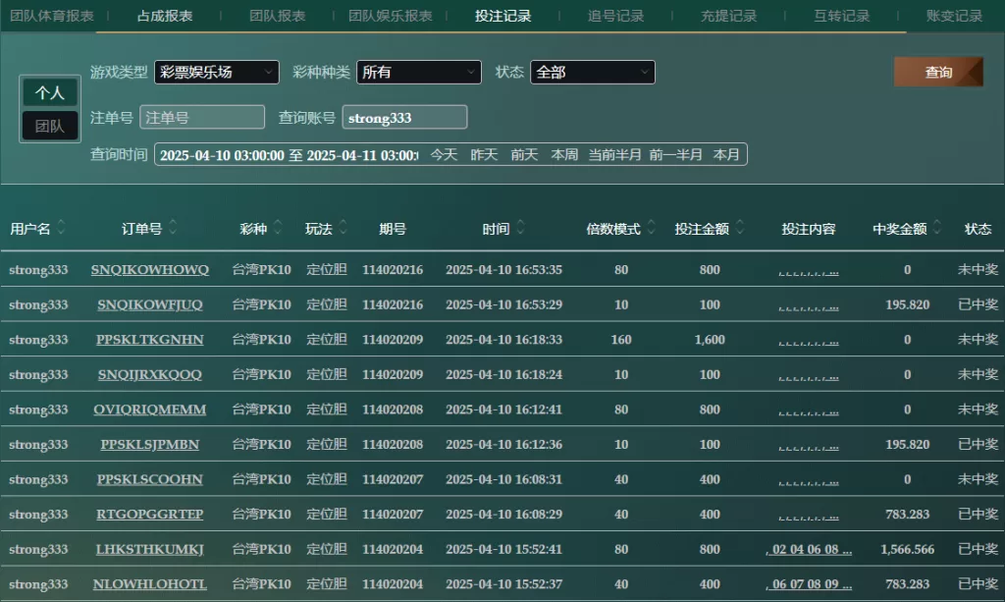The width and height of the screenshot is (1005, 602).
Task: Sort by 彩种 column sort icon
Action: (278, 228)
